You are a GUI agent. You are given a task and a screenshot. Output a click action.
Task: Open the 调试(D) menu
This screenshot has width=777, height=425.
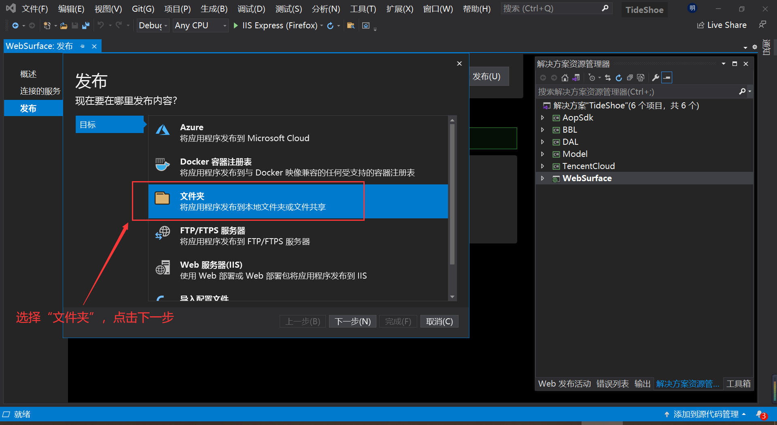251,9
